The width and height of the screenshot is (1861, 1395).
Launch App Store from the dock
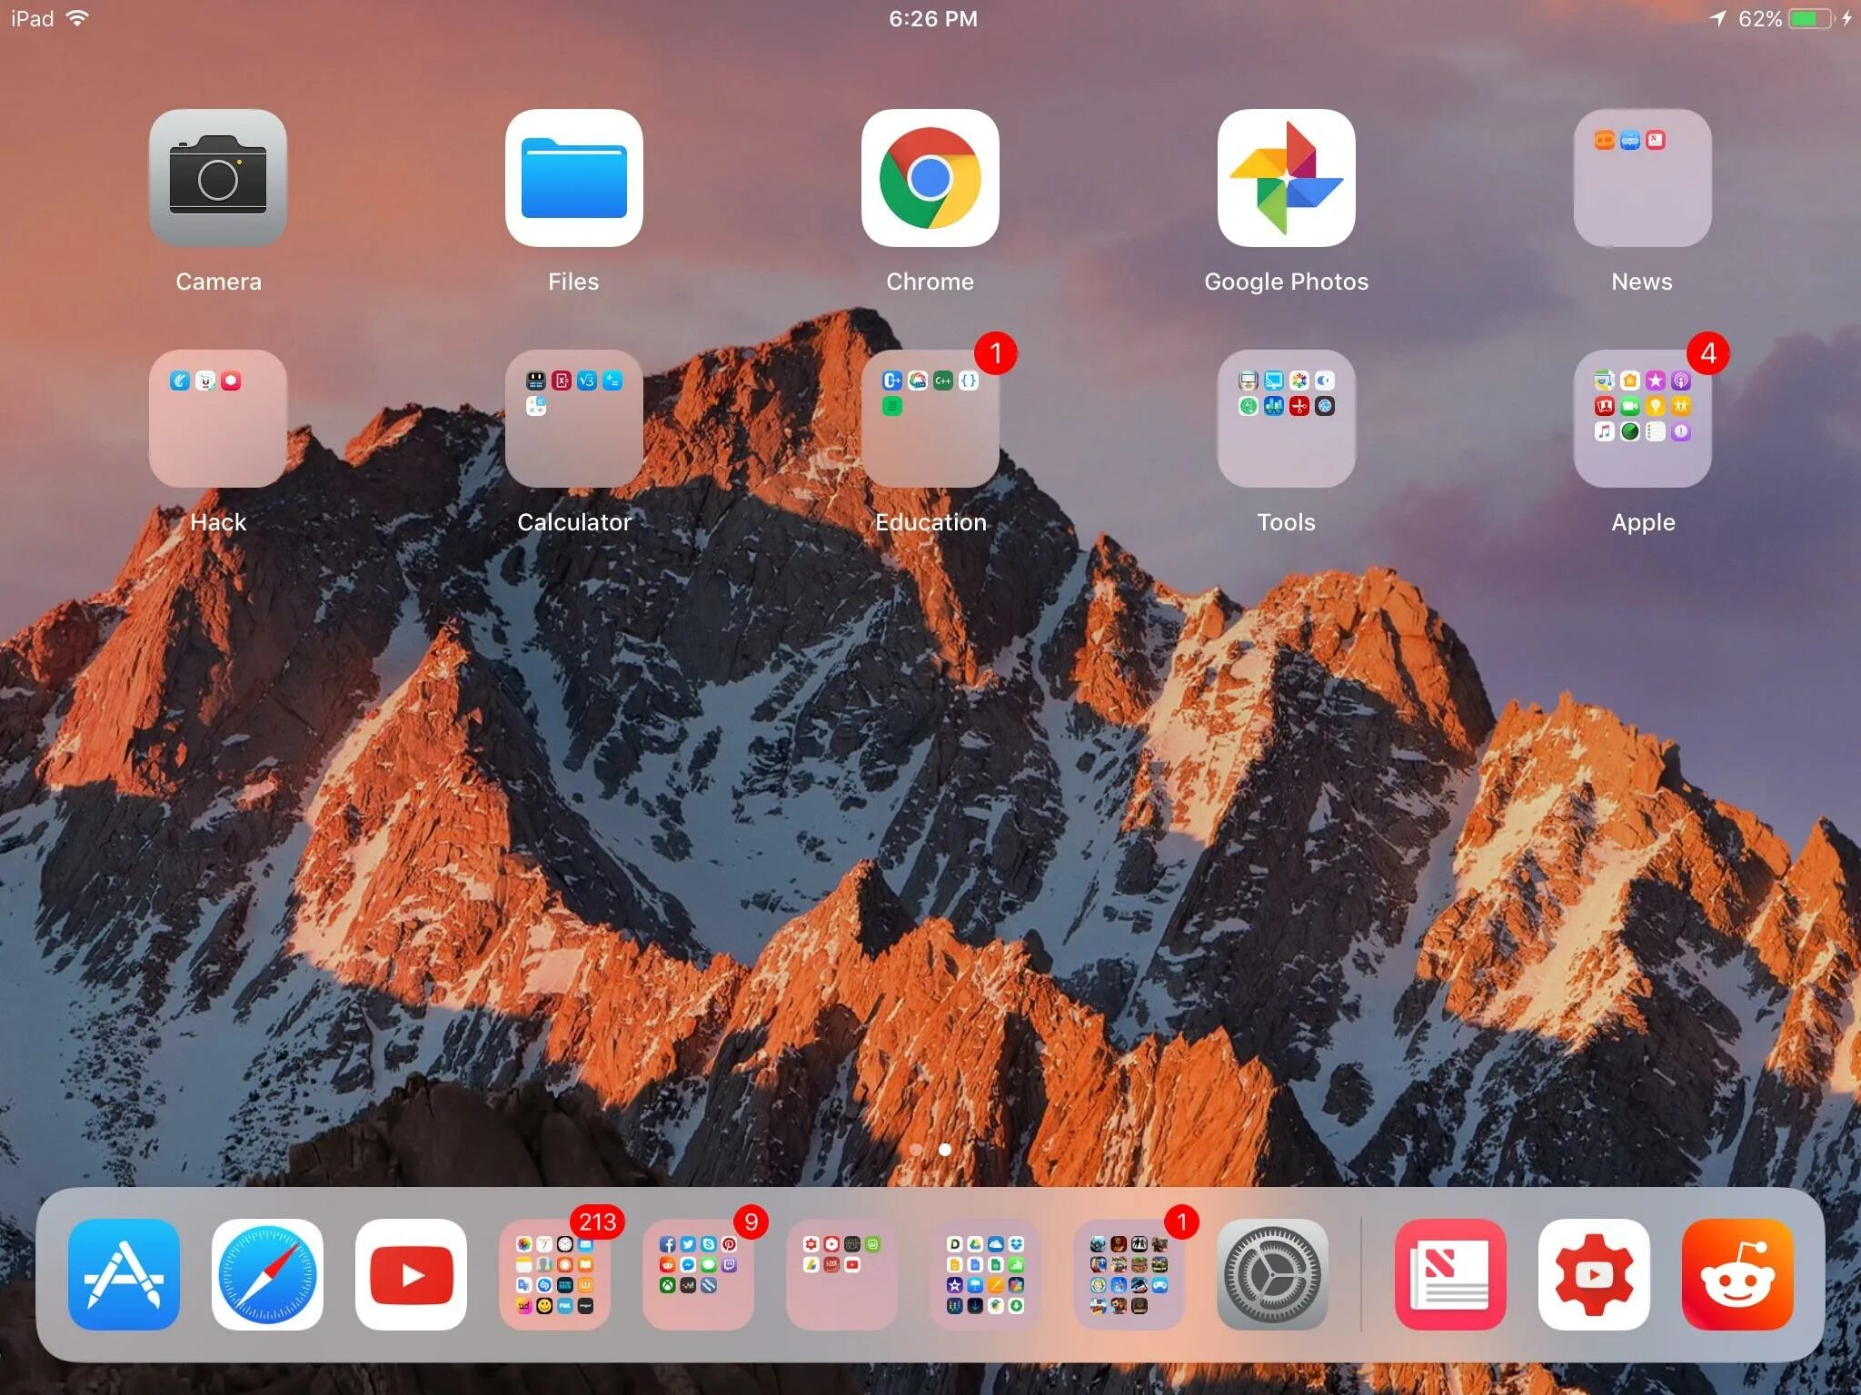pos(124,1274)
